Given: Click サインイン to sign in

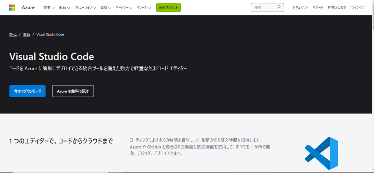Looking at the screenshot, I should [358, 7].
